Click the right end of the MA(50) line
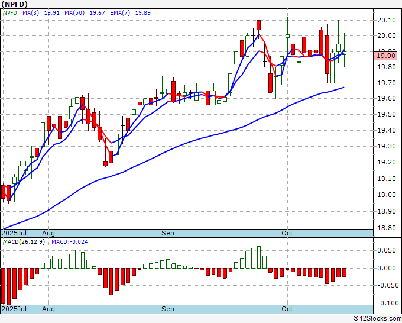The image size is (402, 323). [344, 88]
